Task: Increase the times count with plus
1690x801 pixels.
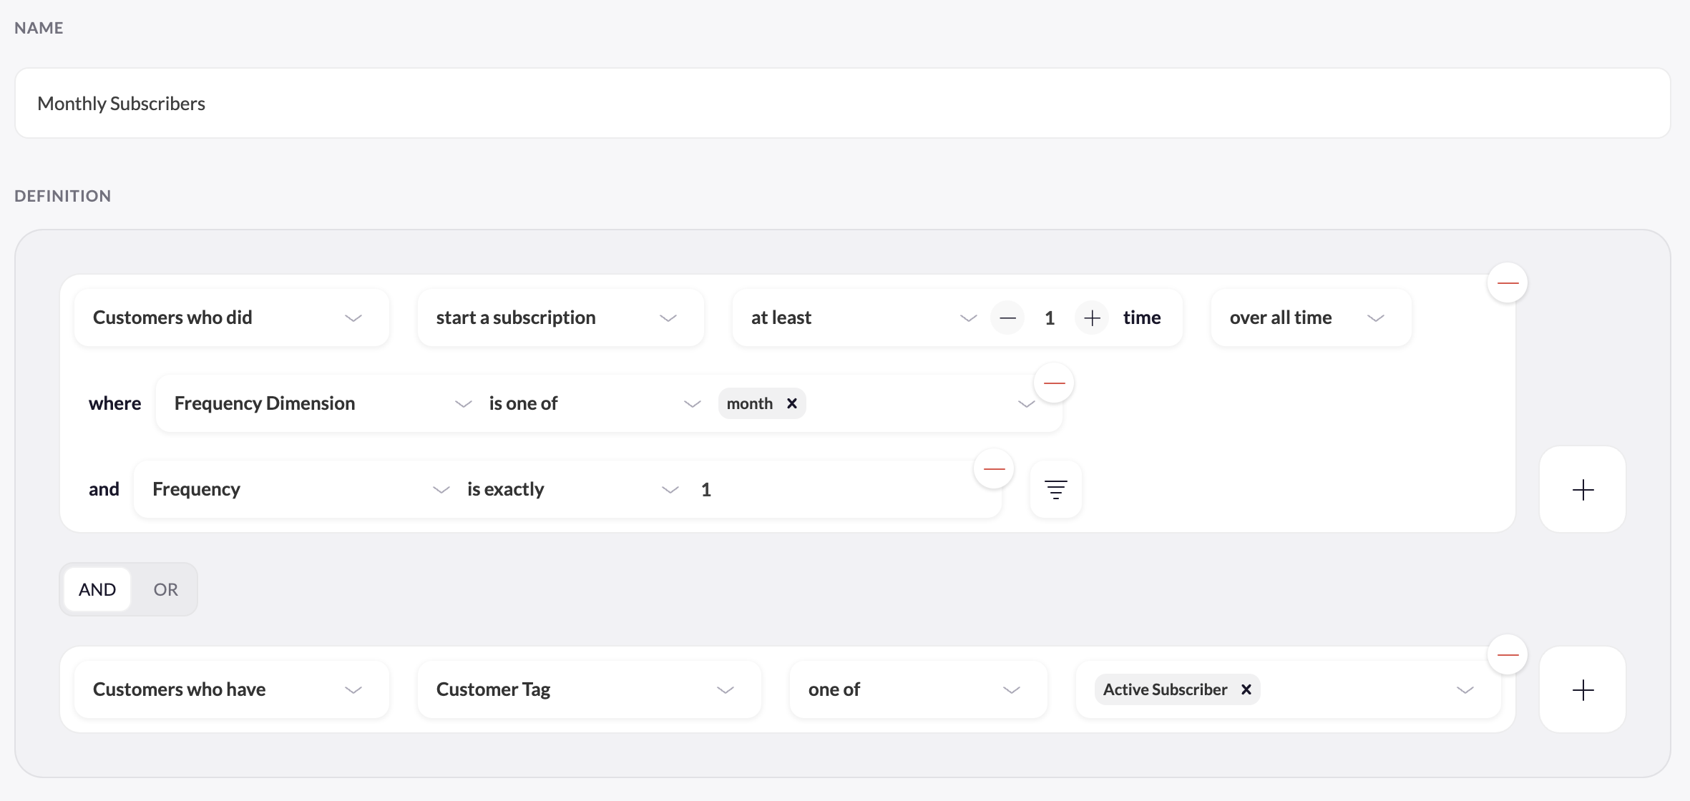Action: click(x=1092, y=318)
